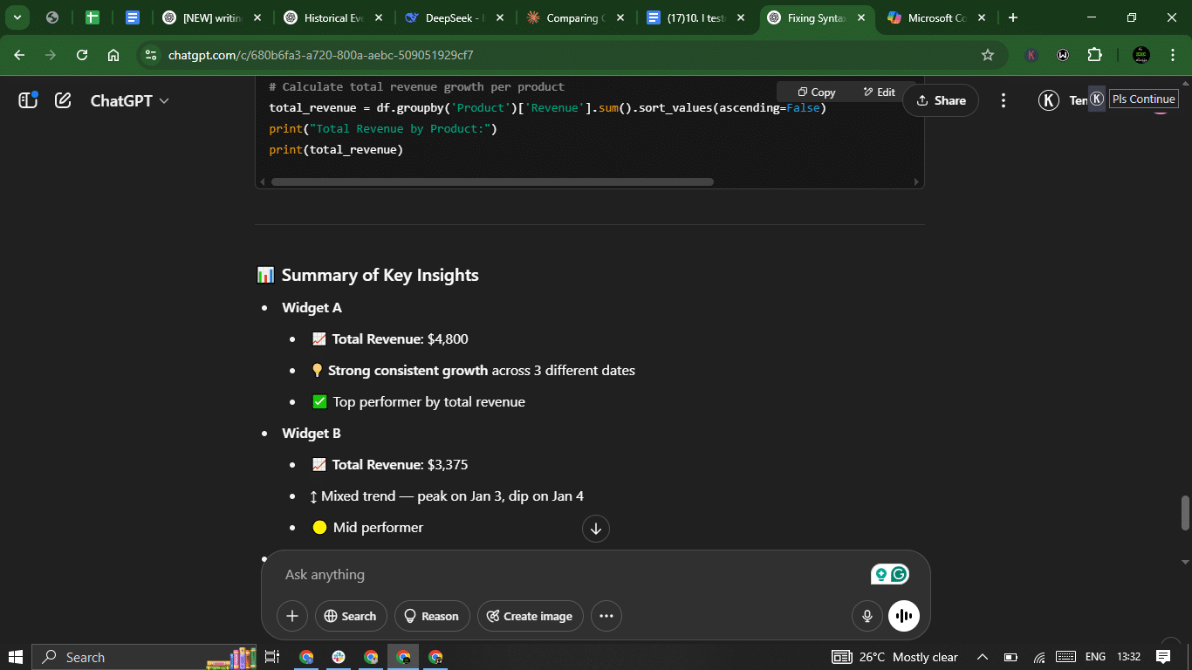The width and height of the screenshot is (1192, 670).
Task: Copy the code block
Action: [x=816, y=92]
